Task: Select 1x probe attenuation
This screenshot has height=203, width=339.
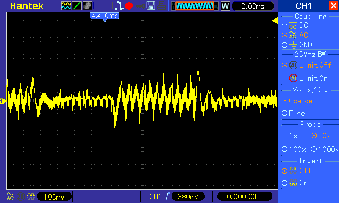Action: pos(290,136)
